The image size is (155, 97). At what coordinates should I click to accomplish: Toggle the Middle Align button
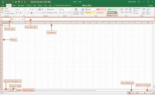pos(37,9)
